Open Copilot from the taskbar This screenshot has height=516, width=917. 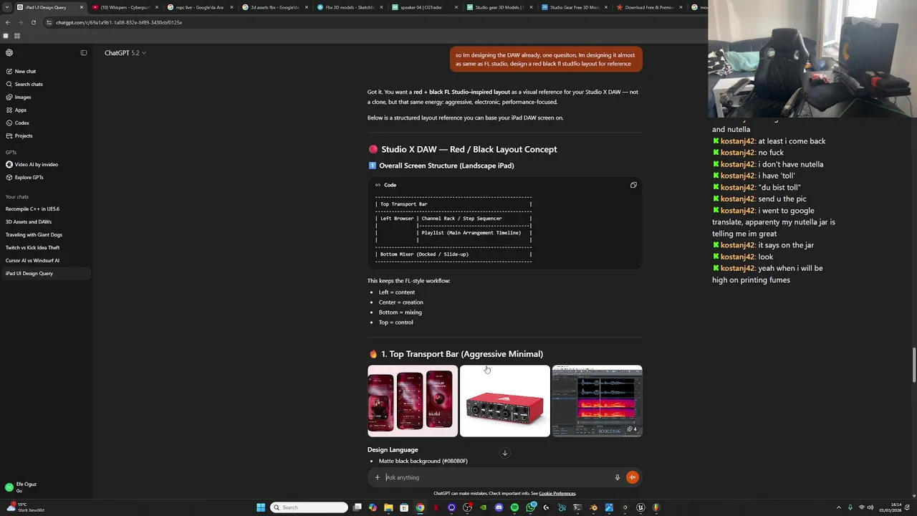373,507
